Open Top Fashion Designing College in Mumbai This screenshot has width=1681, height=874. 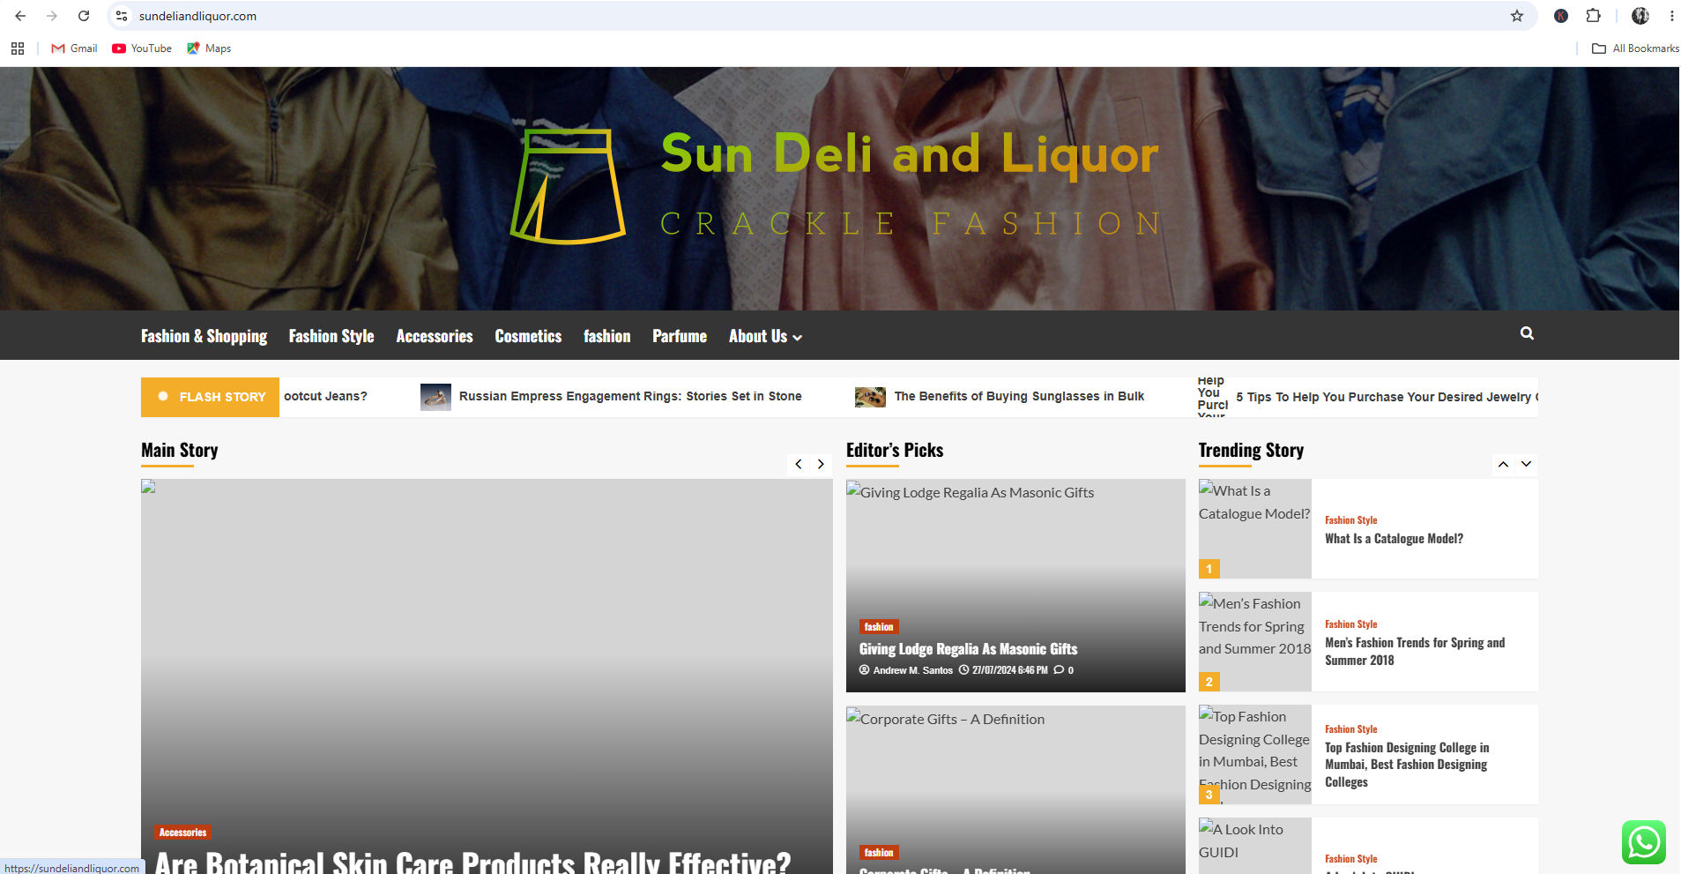coord(1407,765)
